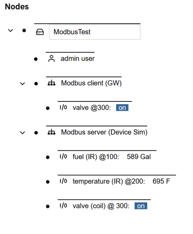193x234 pixels.
Task: Click the I/O icon beside valve @300
Action: click(63, 108)
